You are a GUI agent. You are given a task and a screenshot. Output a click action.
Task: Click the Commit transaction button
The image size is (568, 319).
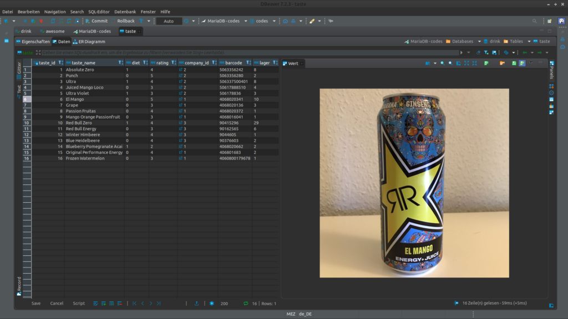[x=96, y=21]
